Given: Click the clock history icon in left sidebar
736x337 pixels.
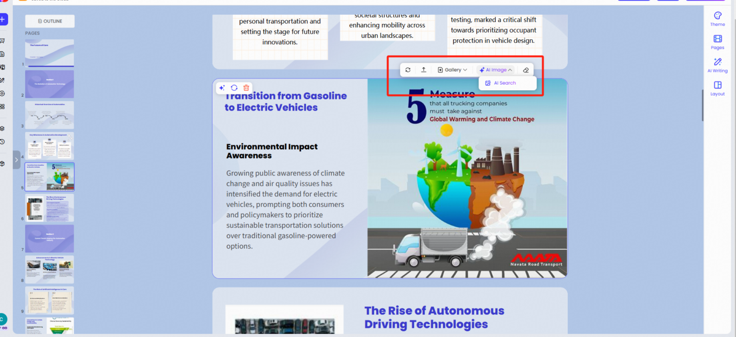Looking at the screenshot, I should [x=3, y=142].
